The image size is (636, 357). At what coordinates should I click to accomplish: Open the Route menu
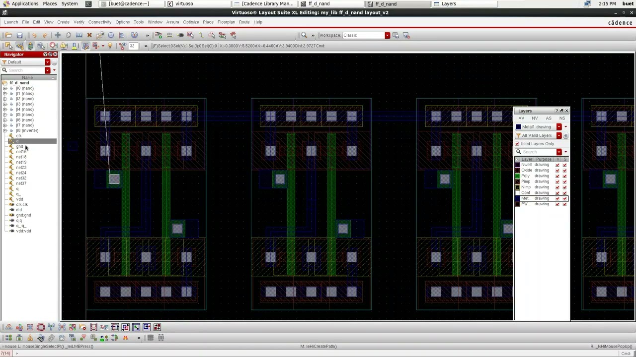(x=244, y=22)
